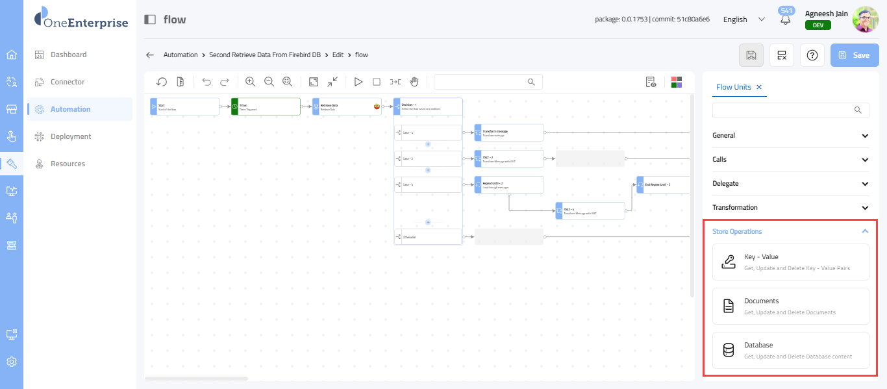The height and width of the screenshot is (389, 887).
Task: Click the home icon in the left rail
Action: pyautogui.click(x=12, y=55)
